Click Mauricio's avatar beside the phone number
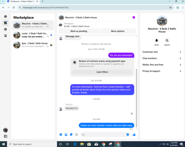This screenshot has height=147, width=185. [x=61, y=109]
